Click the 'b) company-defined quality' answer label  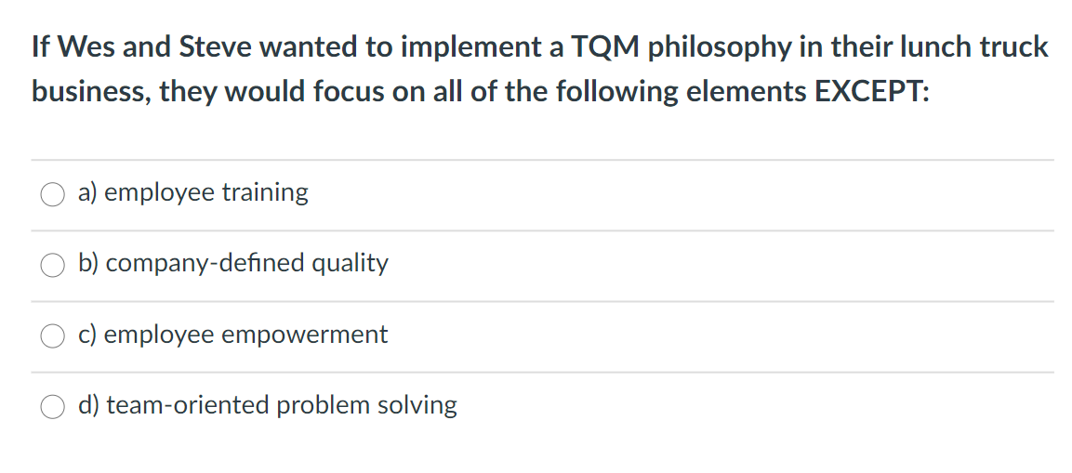pyautogui.click(x=233, y=263)
